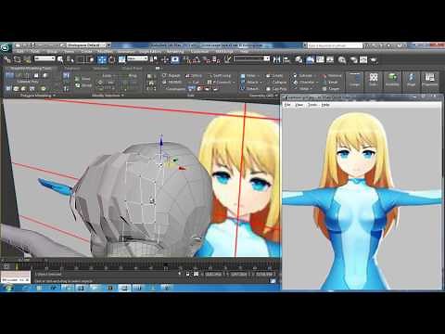Open the reference coordinate system dropdown

137,58
